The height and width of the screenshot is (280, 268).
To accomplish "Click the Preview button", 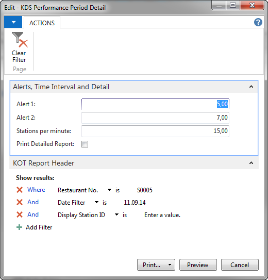I will tap(198, 265).
